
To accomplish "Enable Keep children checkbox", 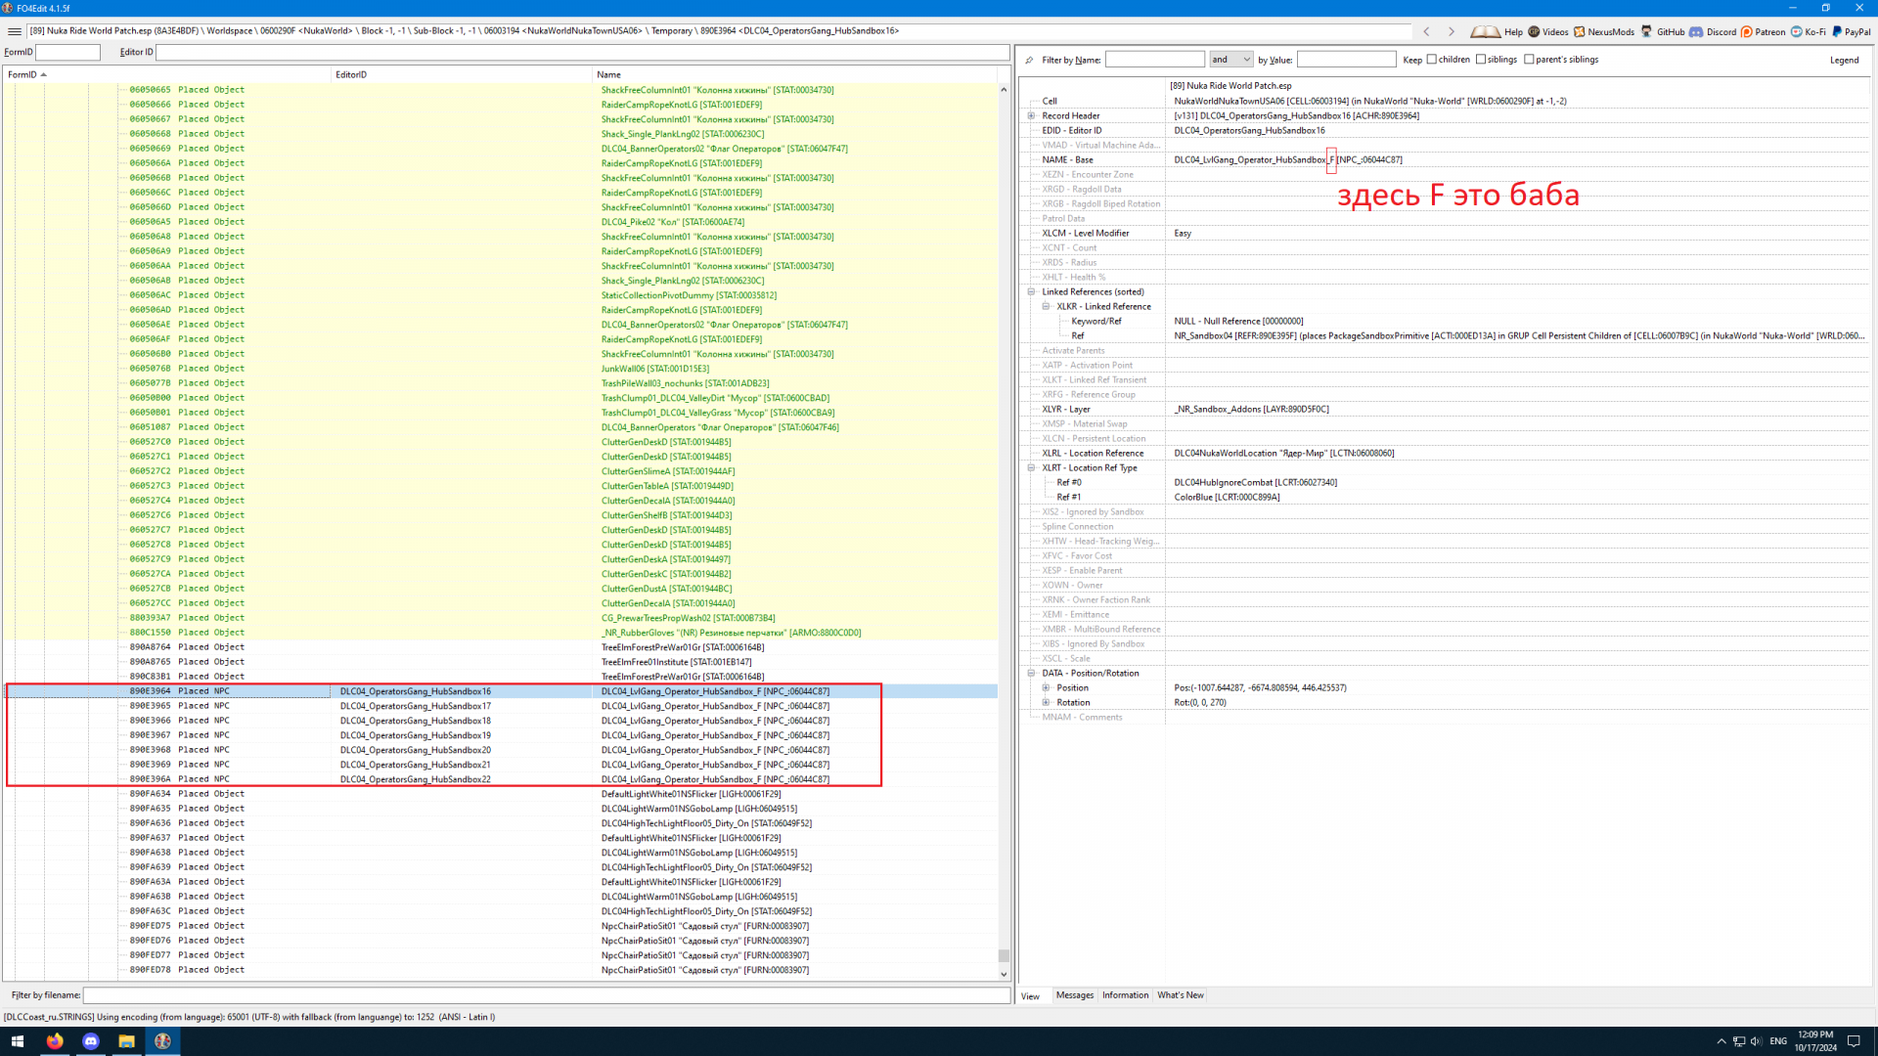I will point(1432,60).
